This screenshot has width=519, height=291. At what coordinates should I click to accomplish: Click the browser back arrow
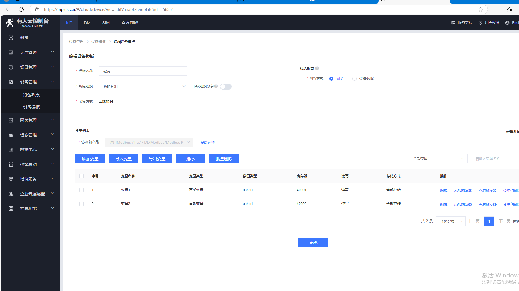tap(8, 9)
